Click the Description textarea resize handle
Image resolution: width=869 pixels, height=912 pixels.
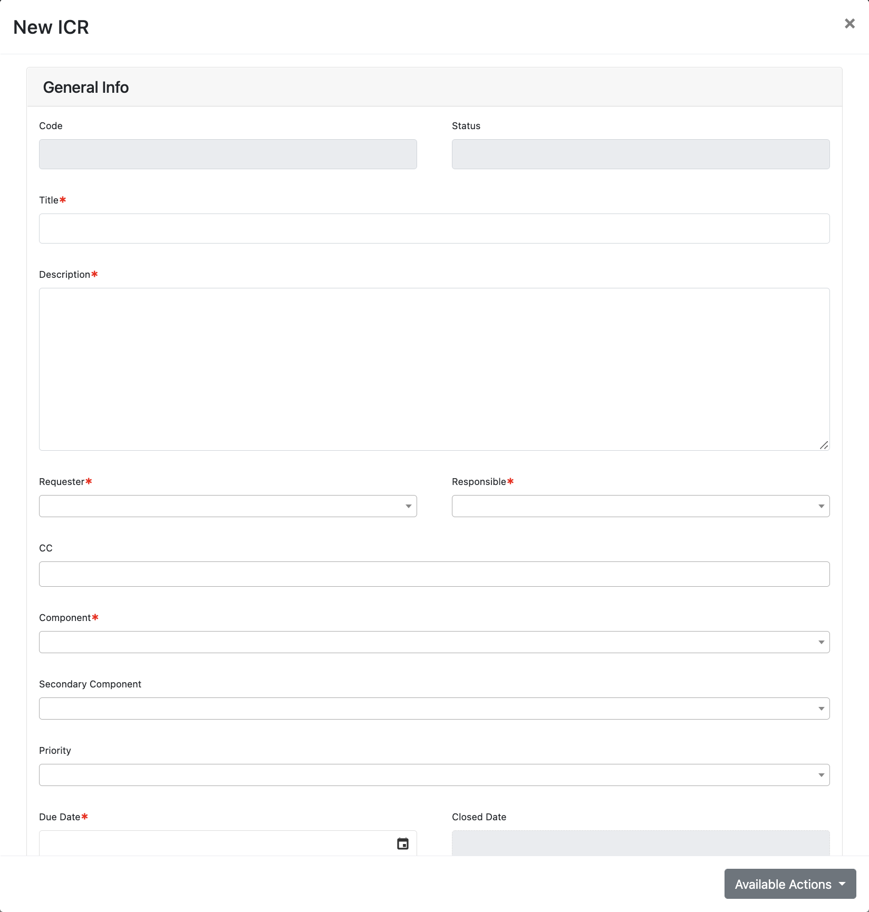tap(824, 445)
